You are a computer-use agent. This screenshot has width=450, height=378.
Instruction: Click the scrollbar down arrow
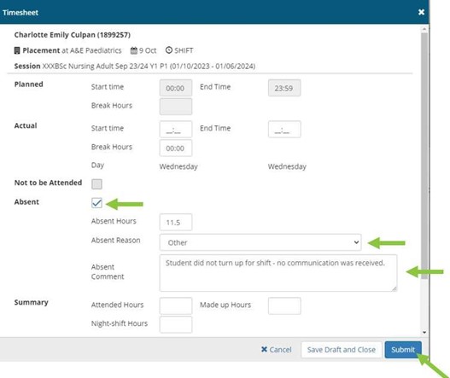(424, 333)
